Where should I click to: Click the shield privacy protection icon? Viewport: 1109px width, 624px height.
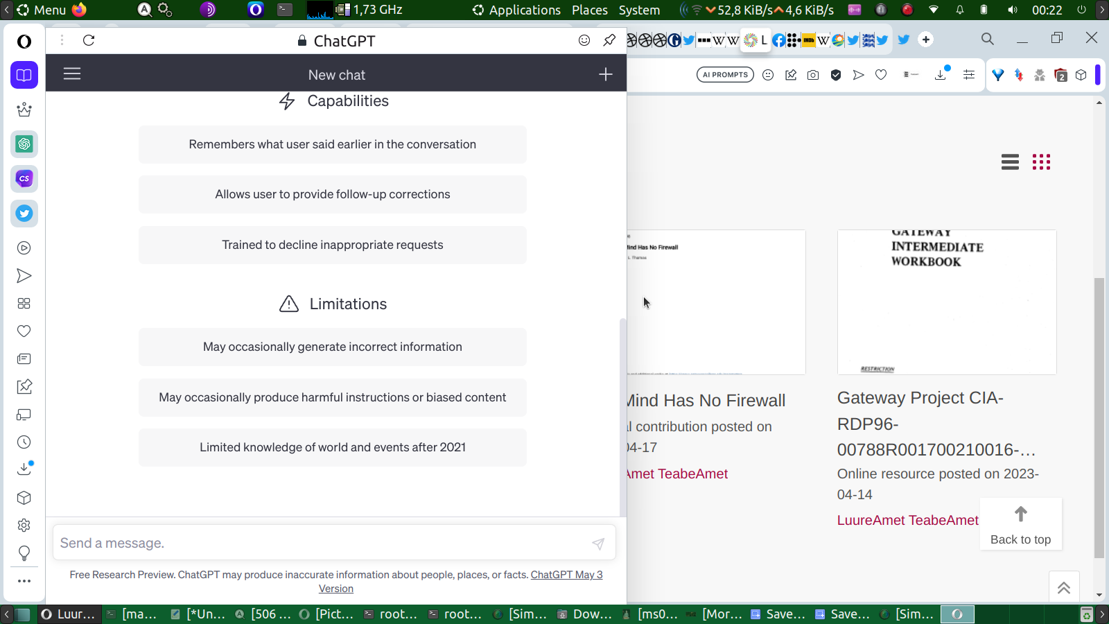pyautogui.click(x=836, y=75)
